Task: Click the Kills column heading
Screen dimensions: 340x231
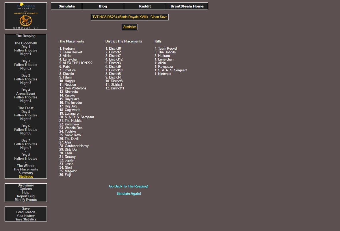Action: [158, 41]
